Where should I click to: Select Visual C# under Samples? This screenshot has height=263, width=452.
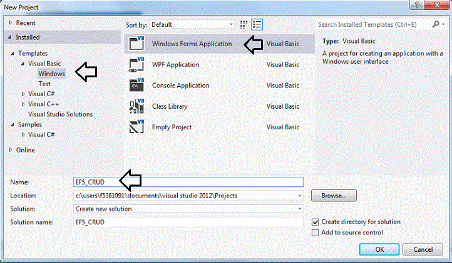coord(41,134)
